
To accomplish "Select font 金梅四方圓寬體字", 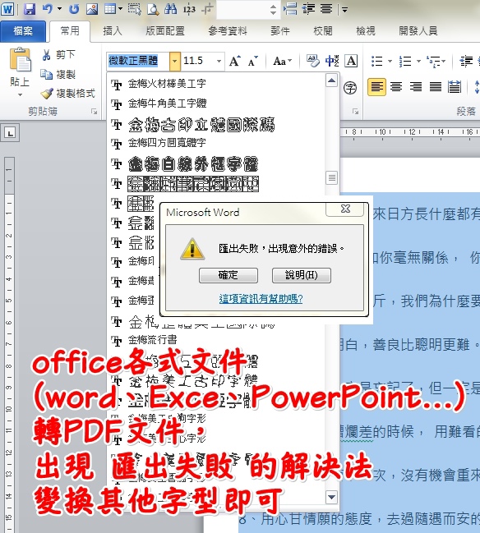I will (x=167, y=143).
